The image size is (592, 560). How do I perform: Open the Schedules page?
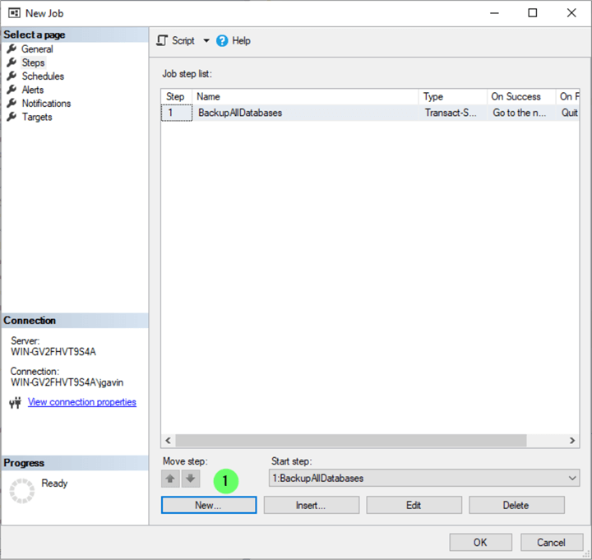[x=43, y=76]
